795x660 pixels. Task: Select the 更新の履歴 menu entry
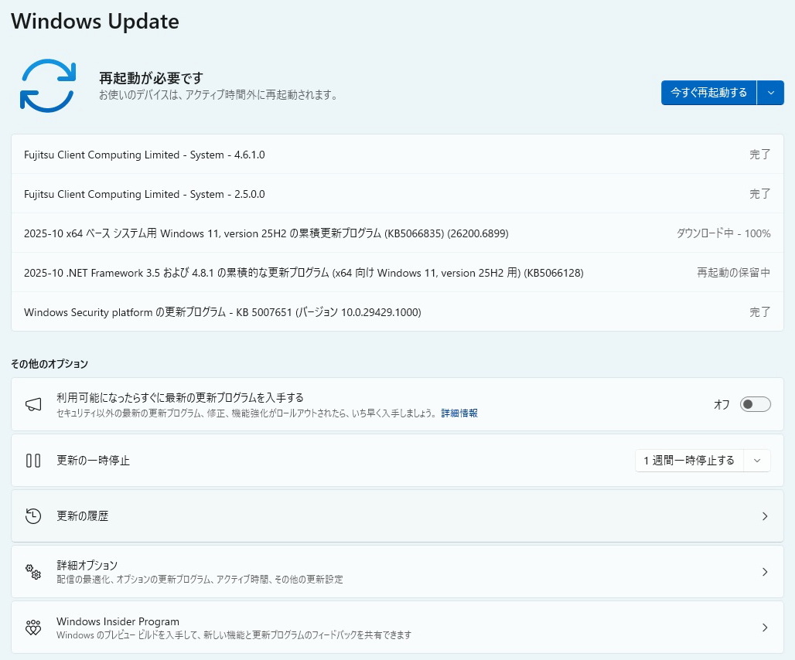(83, 516)
